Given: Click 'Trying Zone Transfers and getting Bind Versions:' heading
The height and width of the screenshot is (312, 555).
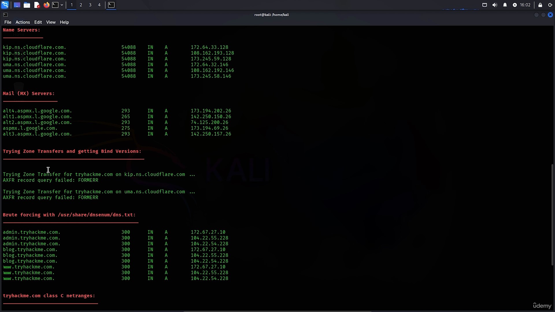Looking at the screenshot, I should pyautogui.click(x=72, y=151).
